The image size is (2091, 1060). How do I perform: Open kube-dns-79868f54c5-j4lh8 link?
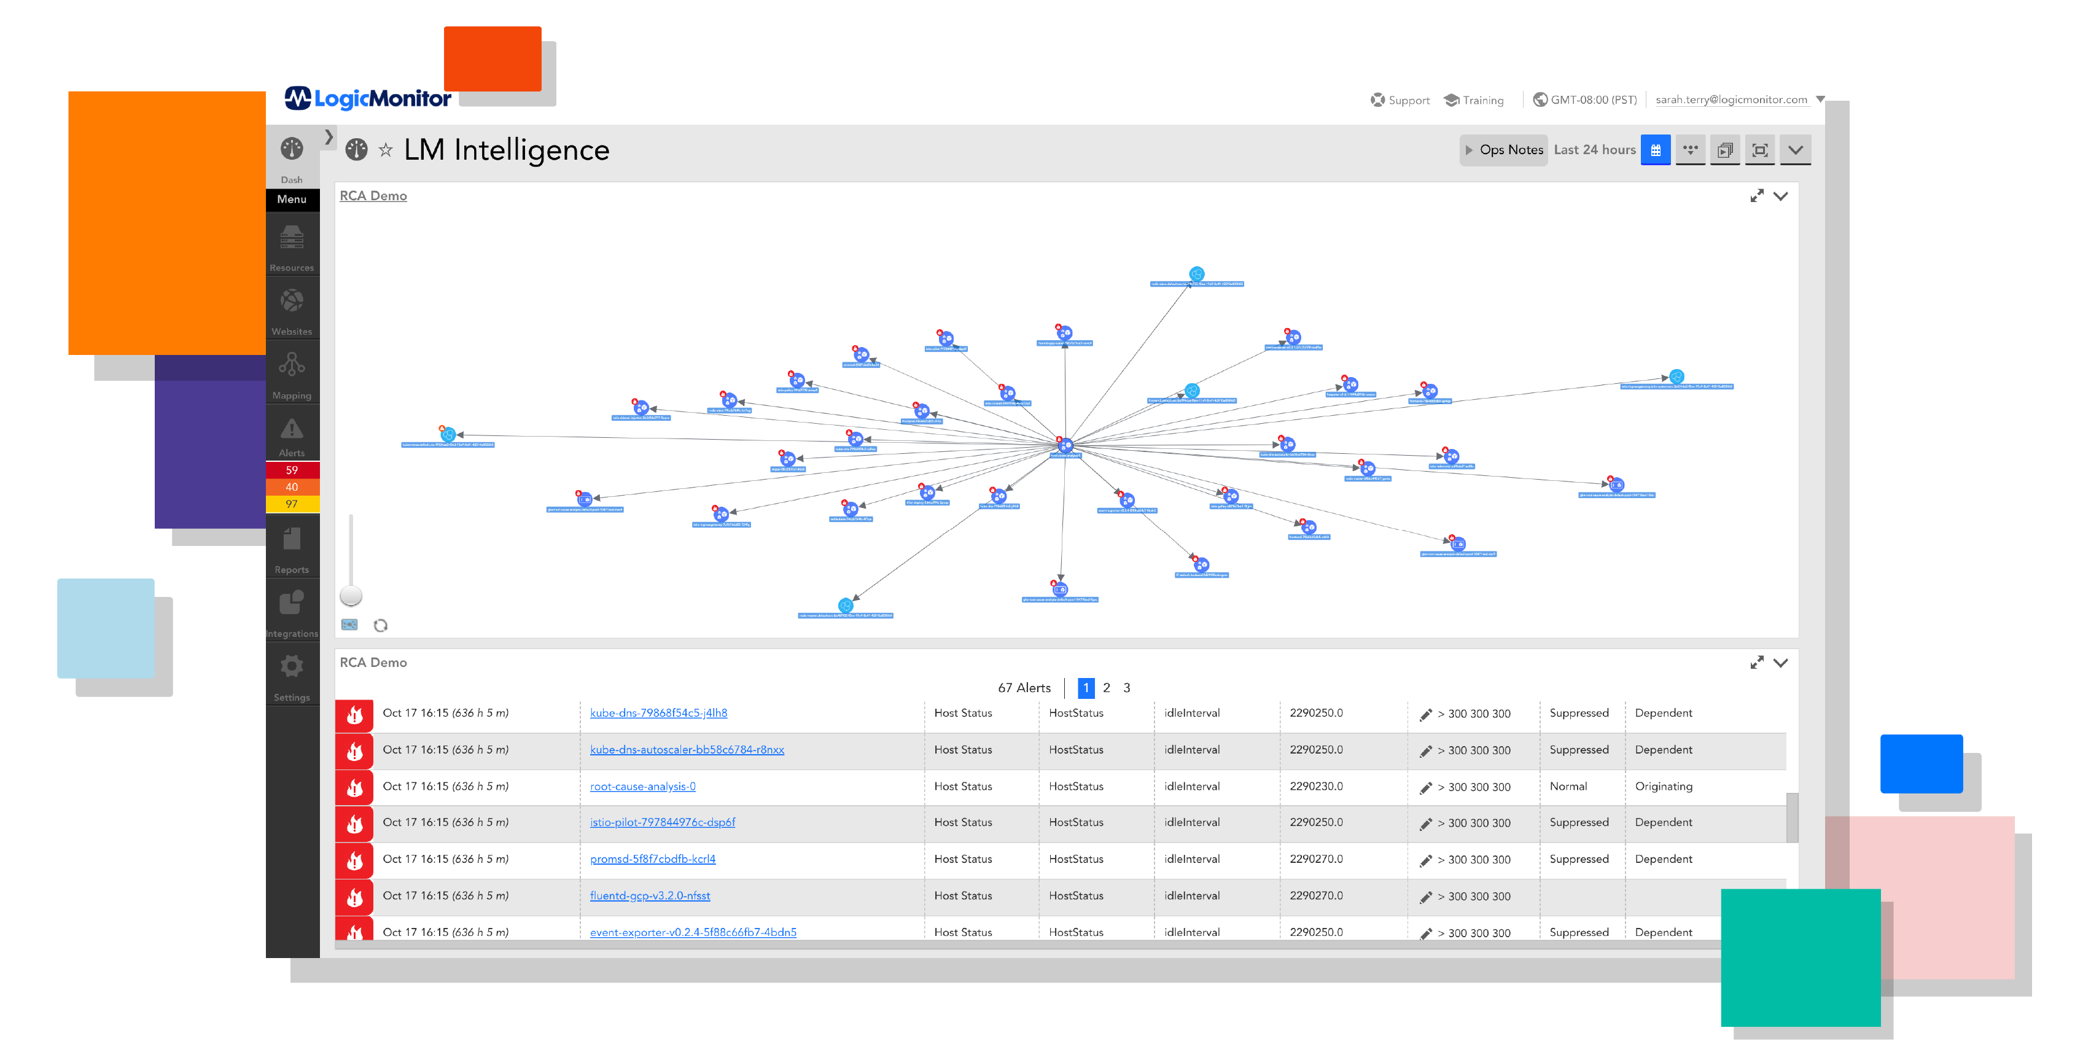(658, 712)
